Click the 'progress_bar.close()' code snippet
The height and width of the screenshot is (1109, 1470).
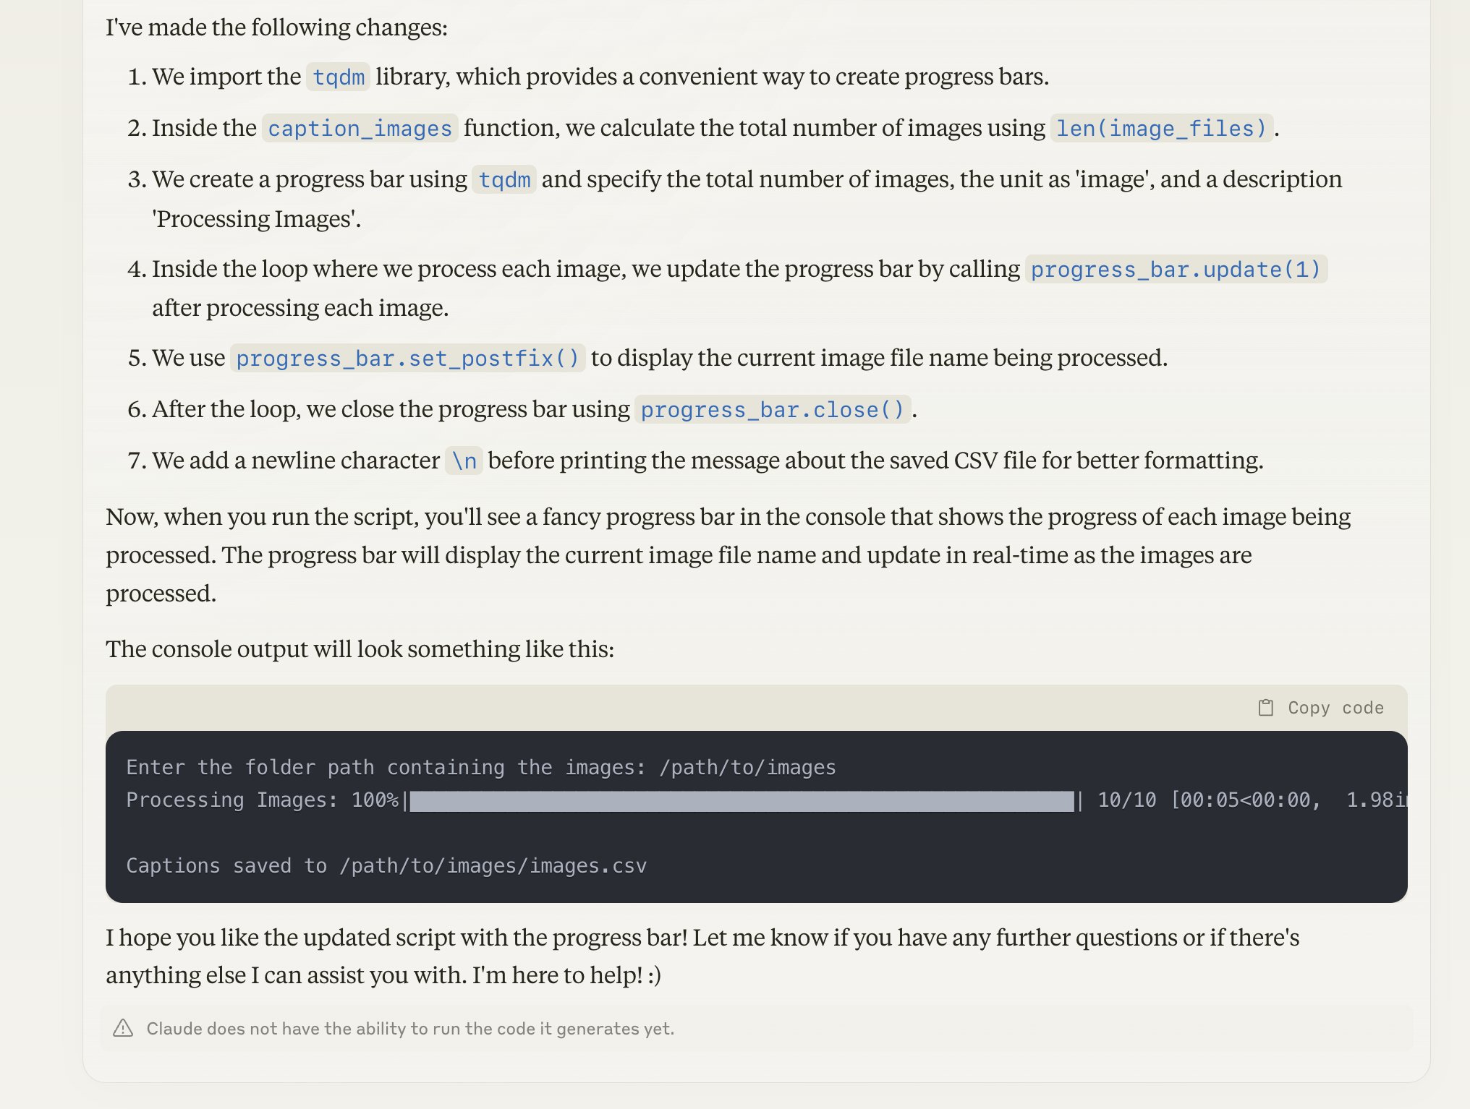point(773,409)
